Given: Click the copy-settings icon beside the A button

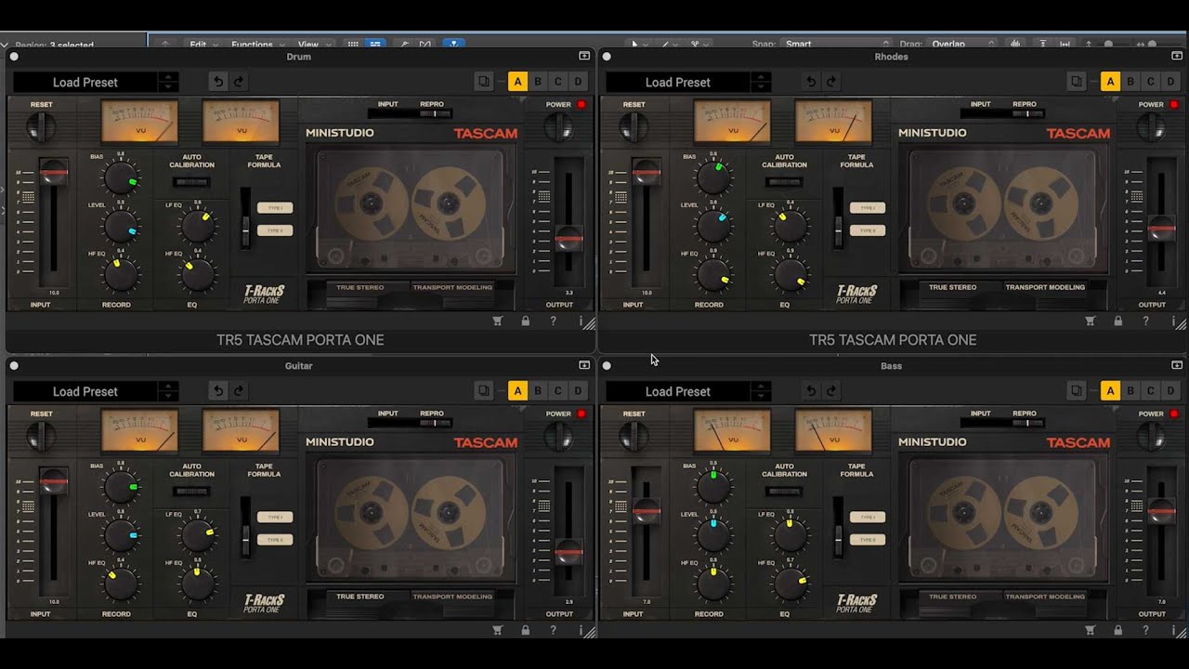Looking at the screenshot, I should (484, 81).
